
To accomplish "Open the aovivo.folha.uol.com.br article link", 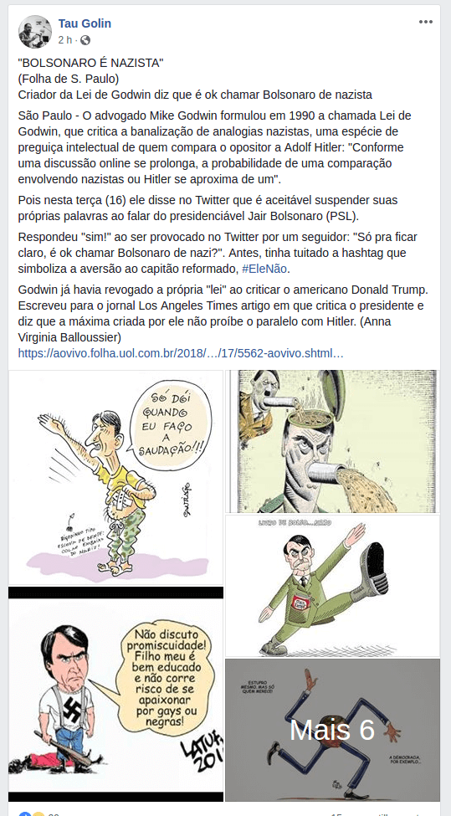I will [x=181, y=353].
